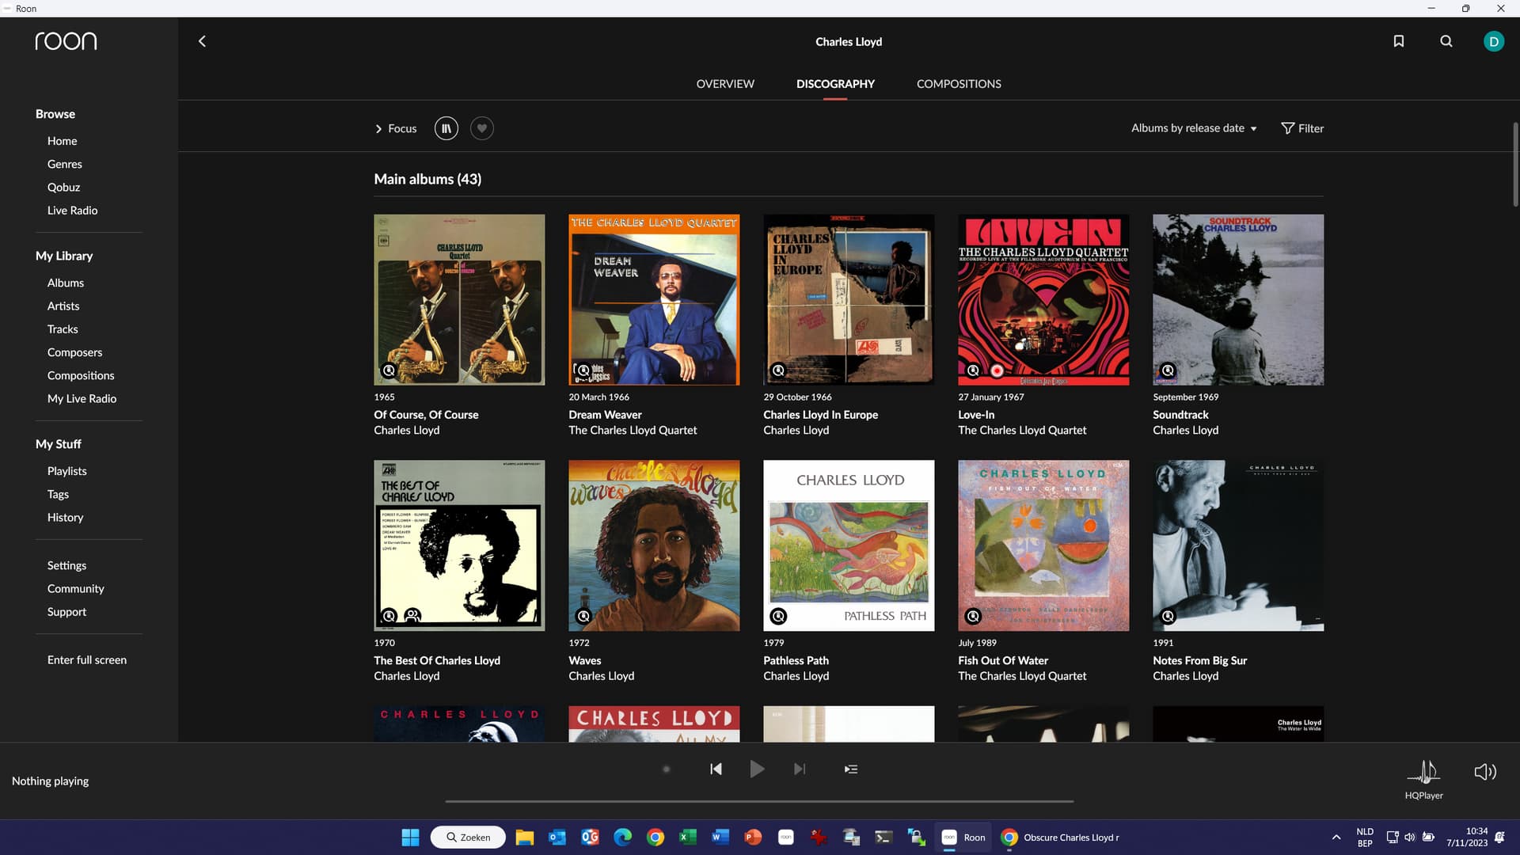The height and width of the screenshot is (855, 1520).
Task: Open the profile avatar labeled D
Action: (x=1494, y=41)
